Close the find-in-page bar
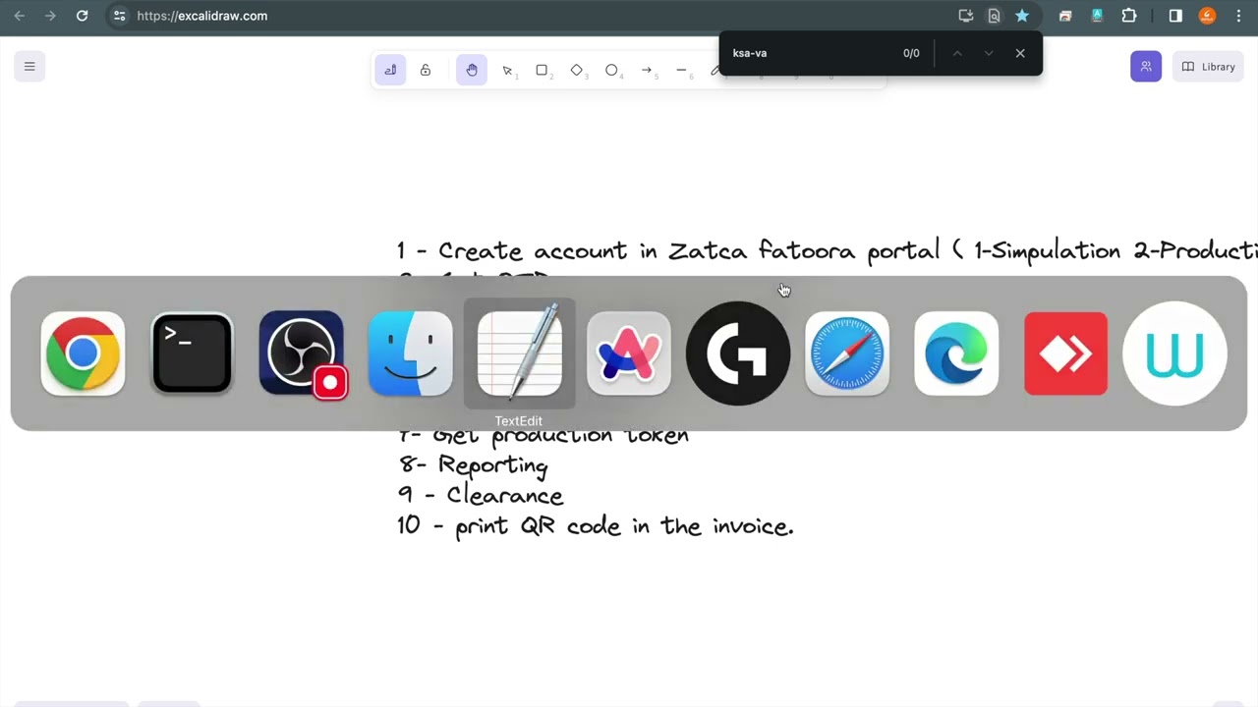Image resolution: width=1258 pixels, height=707 pixels. (x=1020, y=53)
